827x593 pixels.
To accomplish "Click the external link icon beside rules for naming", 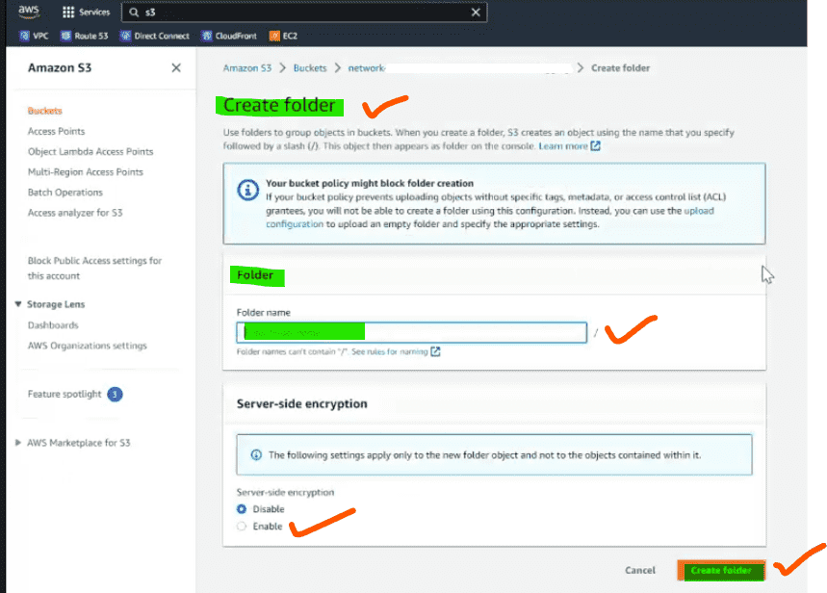I will tap(435, 351).
